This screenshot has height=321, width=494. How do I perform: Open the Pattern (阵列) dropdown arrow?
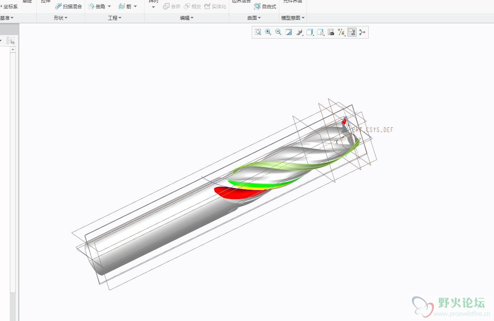click(153, 7)
